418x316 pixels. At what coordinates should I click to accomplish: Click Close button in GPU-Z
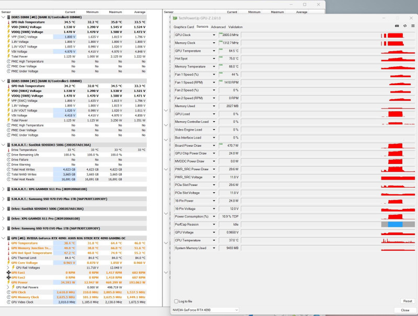[x=405, y=310]
